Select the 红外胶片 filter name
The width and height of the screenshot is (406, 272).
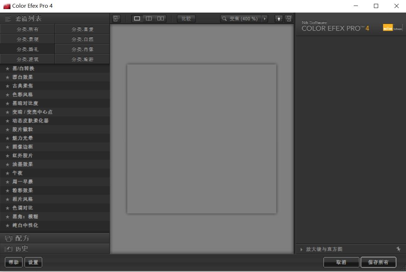pos(23,156)
